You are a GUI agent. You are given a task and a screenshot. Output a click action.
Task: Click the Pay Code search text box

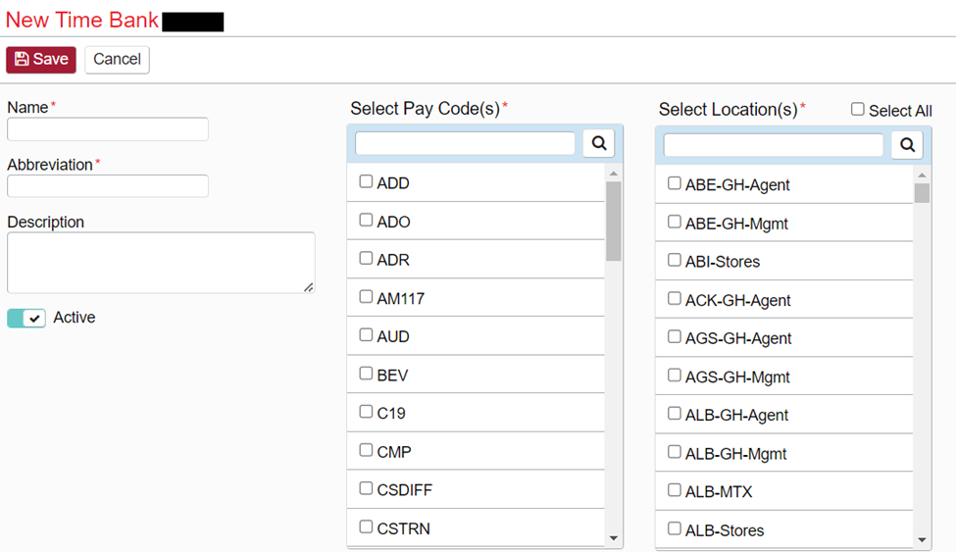click(465, 143)
